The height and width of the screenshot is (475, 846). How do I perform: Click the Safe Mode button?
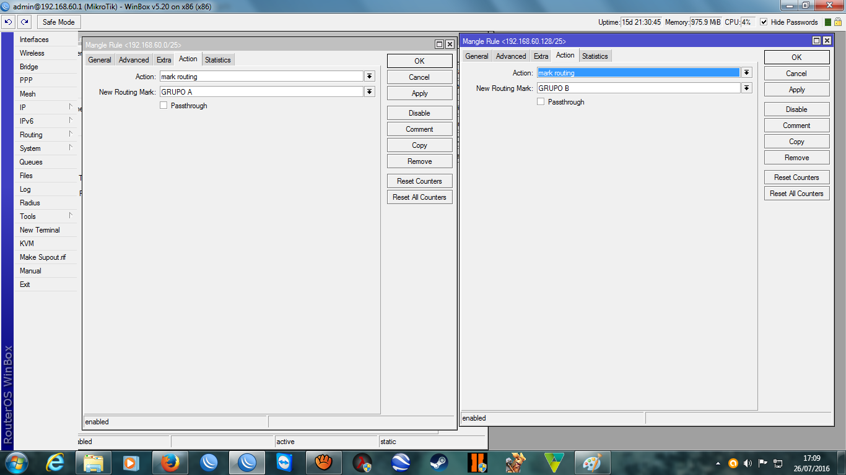click(58, 22)
